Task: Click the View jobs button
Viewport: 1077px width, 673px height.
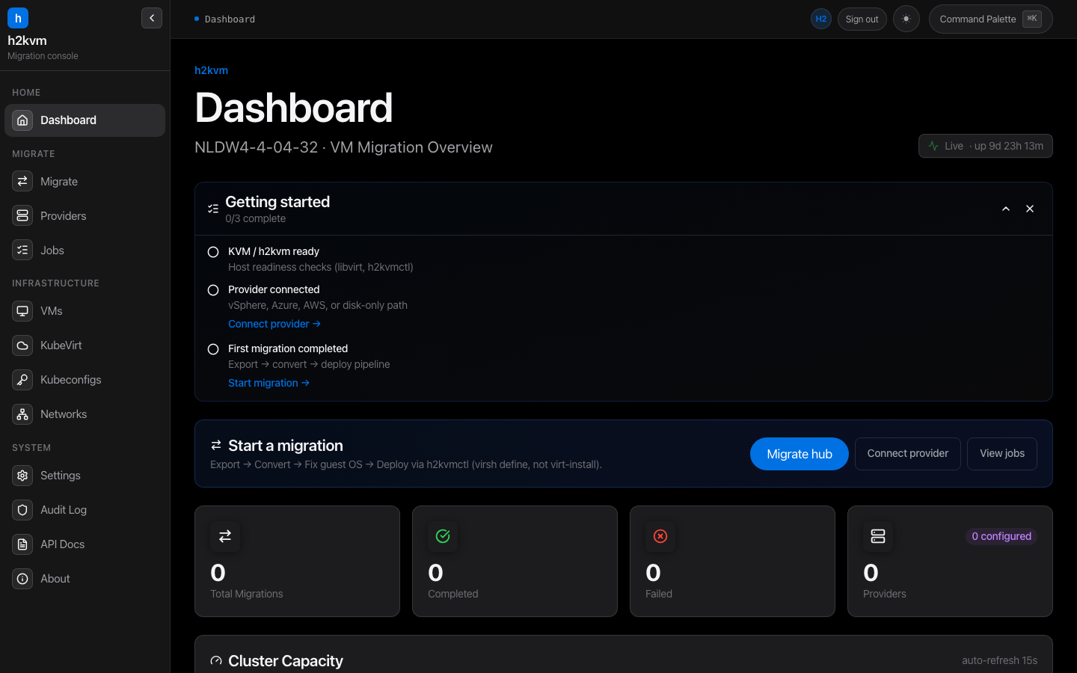Action: [x=1002, y=454]
